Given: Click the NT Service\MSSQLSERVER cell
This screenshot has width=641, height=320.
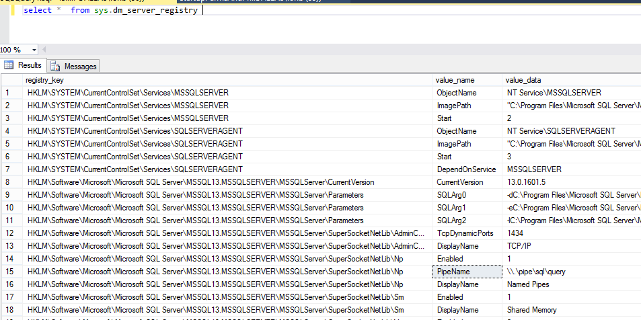Looking at the screenshot, I should coord(572,93).
